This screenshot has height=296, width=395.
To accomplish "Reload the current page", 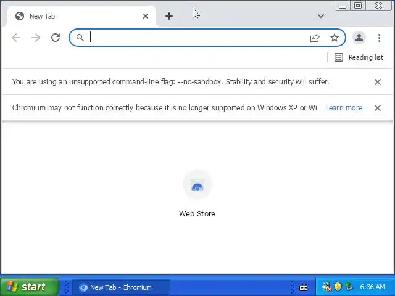I will coord(56,38).
